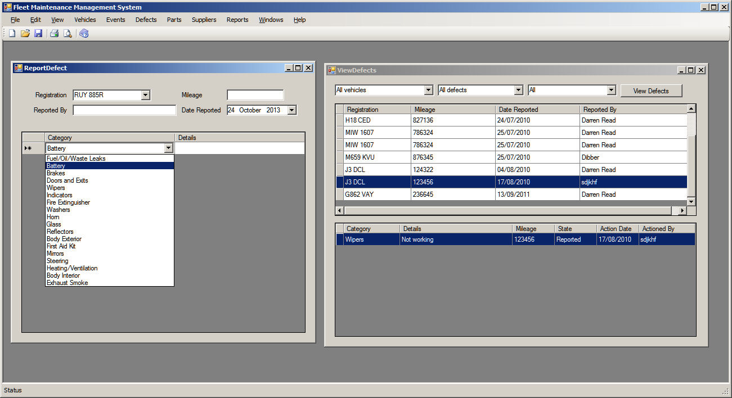Select the M659 KVU defect row
732x398 pixels.
[x=377, y=157]
